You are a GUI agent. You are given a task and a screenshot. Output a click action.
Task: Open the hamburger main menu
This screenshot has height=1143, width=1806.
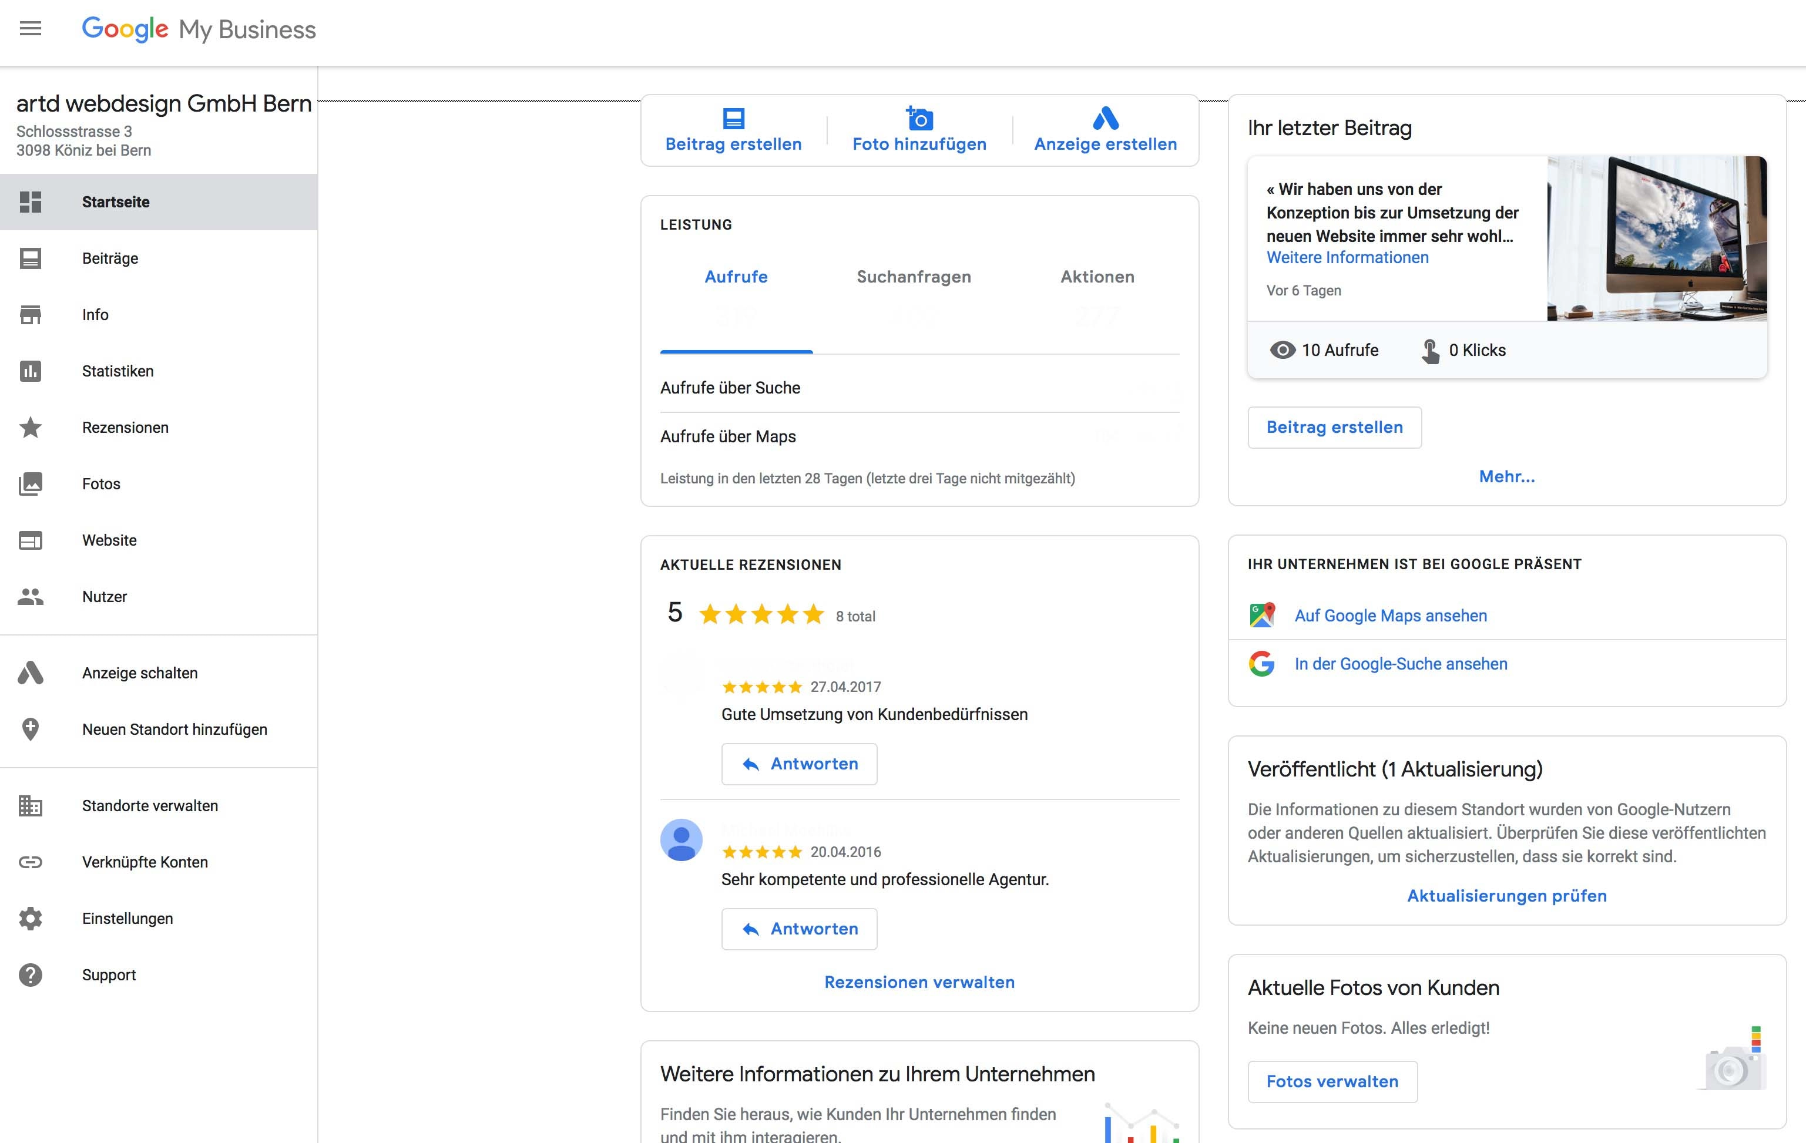30,29
